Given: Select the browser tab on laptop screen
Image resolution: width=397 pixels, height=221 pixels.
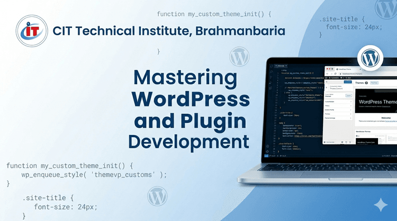Looking at the screenshot, I should [x=349, y=69].
